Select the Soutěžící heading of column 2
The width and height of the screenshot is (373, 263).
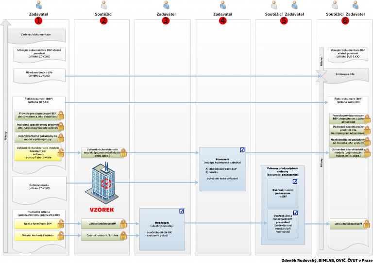[103, 15]
